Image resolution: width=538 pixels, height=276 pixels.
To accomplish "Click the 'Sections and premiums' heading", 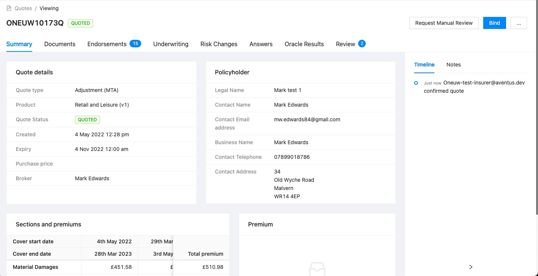I will (48, 224).
